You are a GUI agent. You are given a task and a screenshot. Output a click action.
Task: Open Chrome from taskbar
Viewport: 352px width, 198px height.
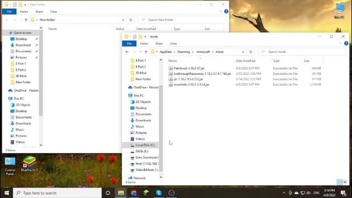pyautogui.click(x=134, y=193)
